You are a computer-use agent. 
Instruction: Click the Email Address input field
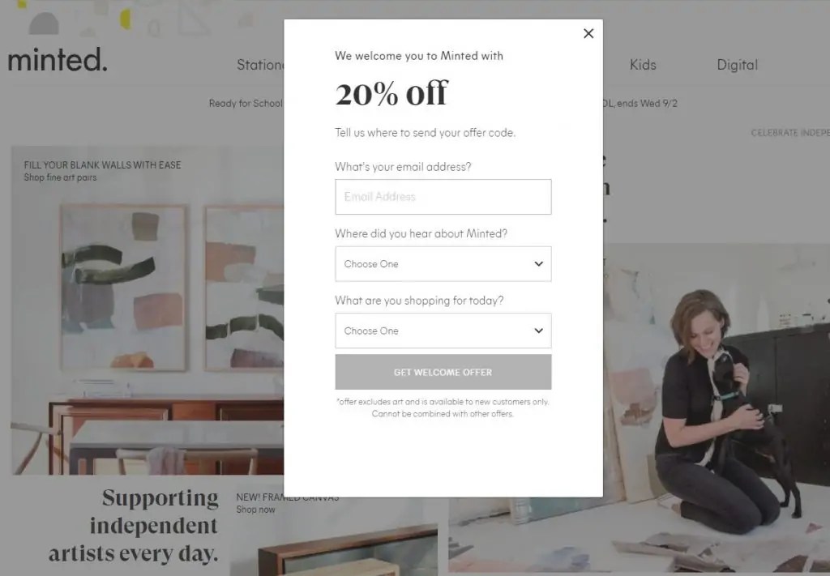pos(443,197)
